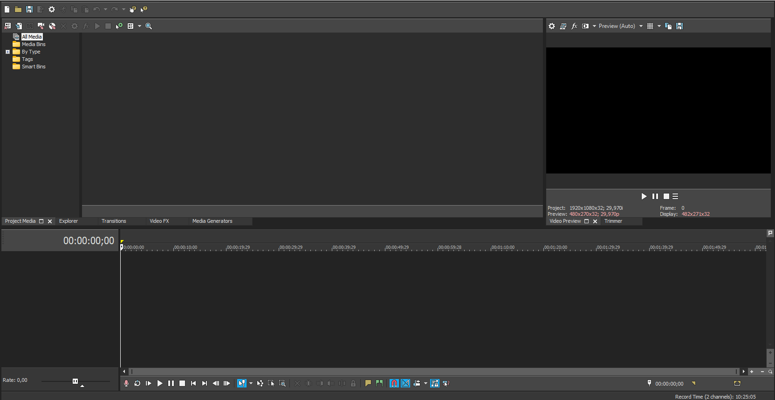Click the cursor position timecode field
Image resolution: width=775 pixels, height=400 pixels.
[669, 384]
